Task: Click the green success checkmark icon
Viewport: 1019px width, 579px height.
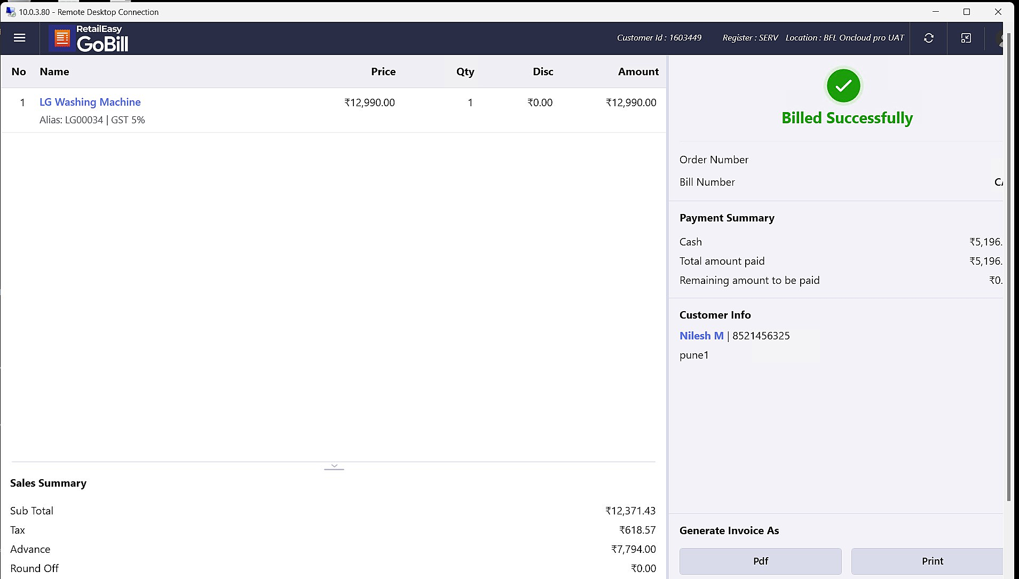Action: click(843, 85)
